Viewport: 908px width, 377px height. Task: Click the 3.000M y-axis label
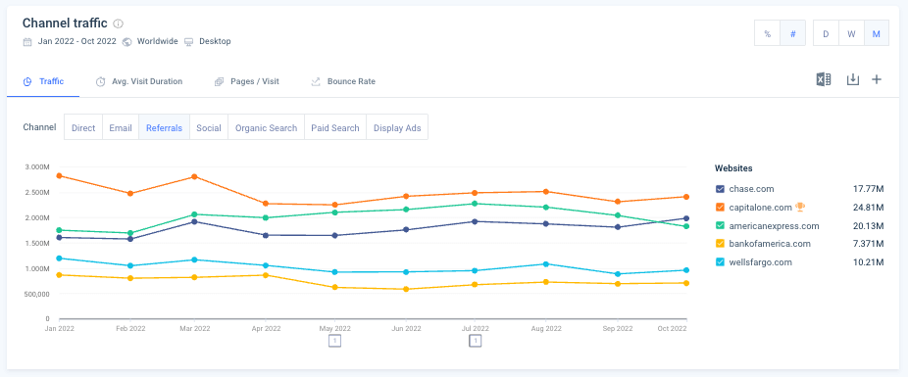tap(37, 166)
